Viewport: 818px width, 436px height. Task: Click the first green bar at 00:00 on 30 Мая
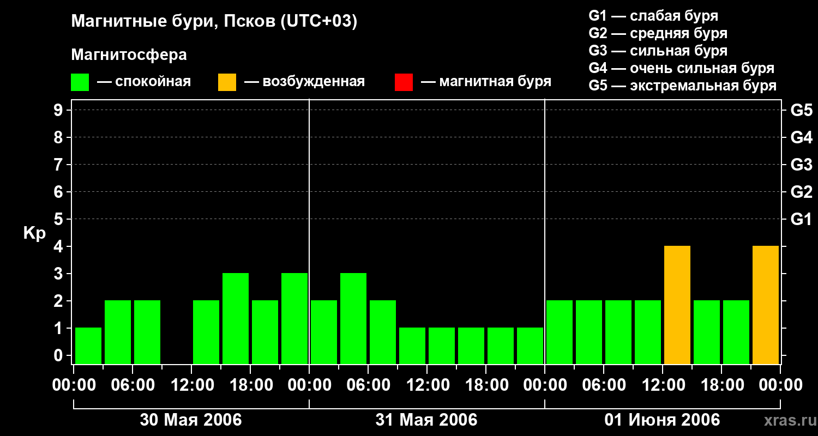tap(88, 346)
